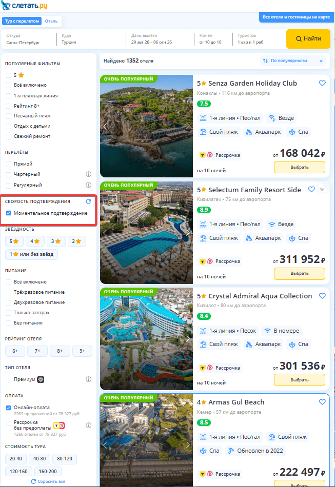
Task: Uncheck Моментальное подтверждение
Action: (8, 213)
